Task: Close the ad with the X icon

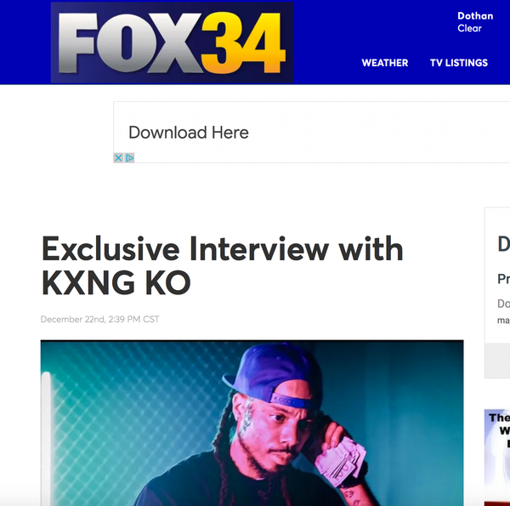Action: click(118, 158)
